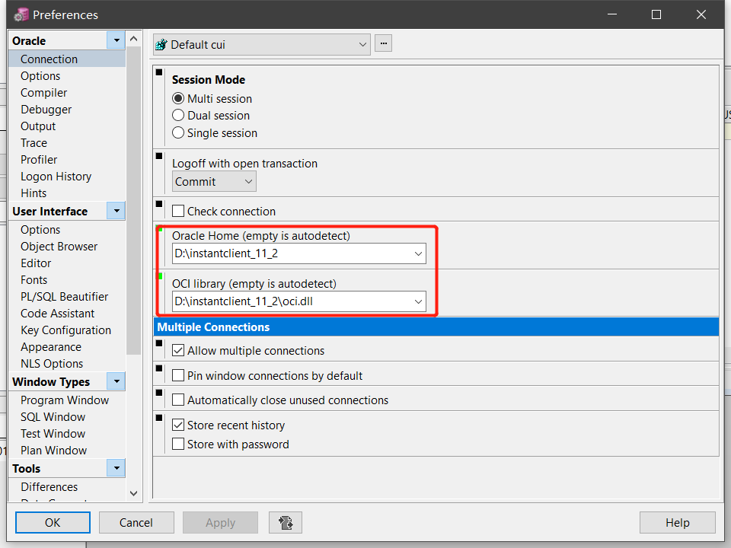The image size is (731, 548).
Task: Select the Debugger preferences page
Action: pyautogui.click(x=46, y=109)
